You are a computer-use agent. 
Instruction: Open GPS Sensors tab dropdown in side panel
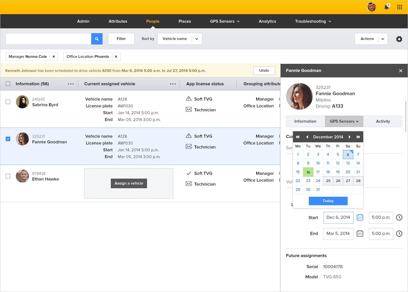pos(344,121)
